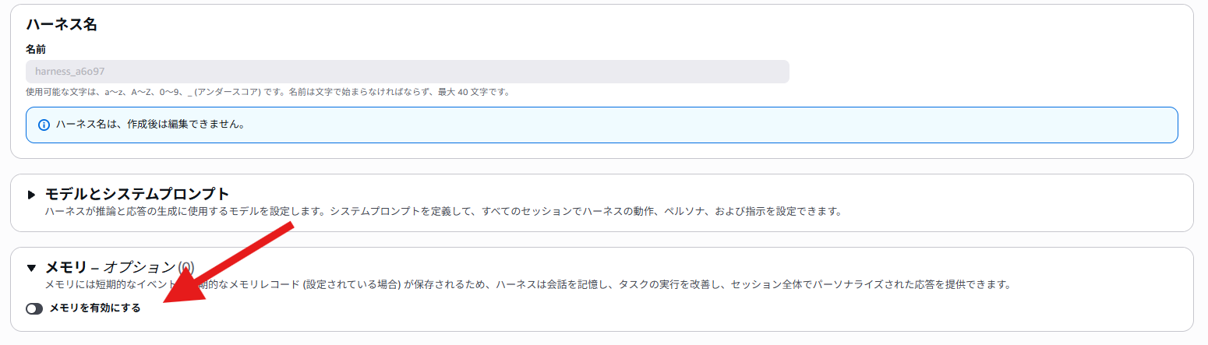Image resolution: width=1208 pixels, height=345 pixels.
Task: Click the text ハーネス名は、作成後は編集できません。
Action: point(150,125)
